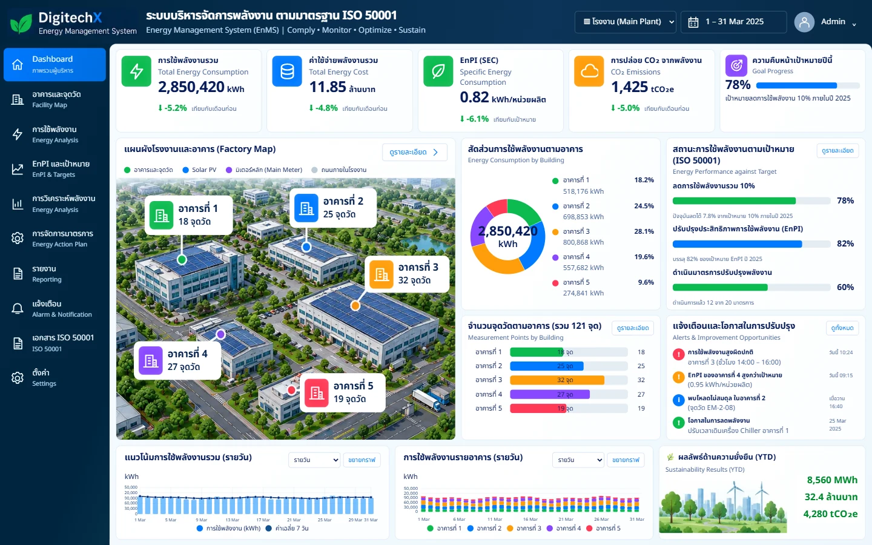Click the 82% EnPI progress bar
Image resolution: width=872 pixels, height=545 pixels.
751,244
